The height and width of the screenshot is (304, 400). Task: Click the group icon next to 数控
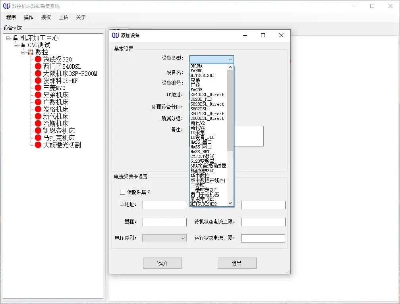click(31, 52)
